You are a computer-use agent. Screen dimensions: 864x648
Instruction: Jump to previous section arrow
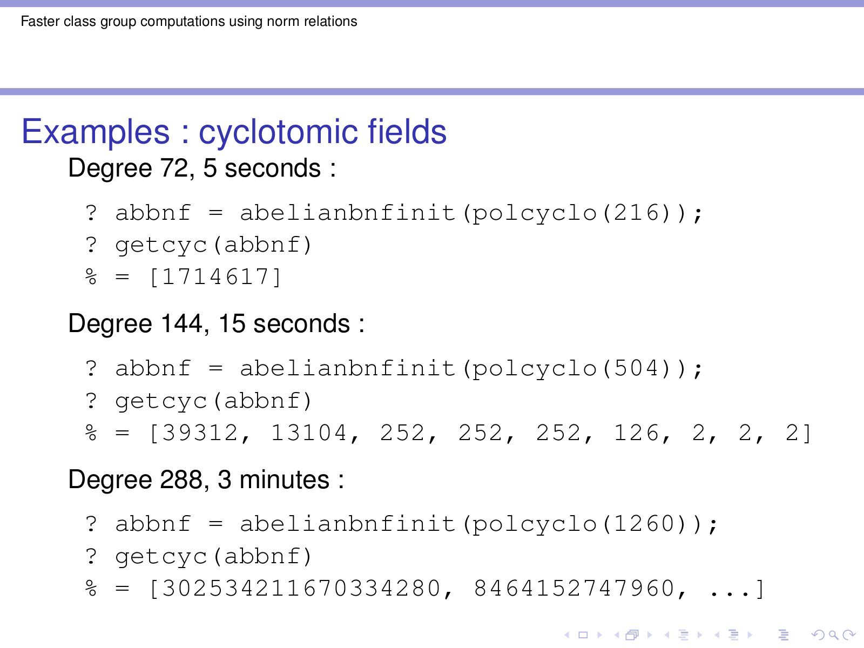pos(717,635)
